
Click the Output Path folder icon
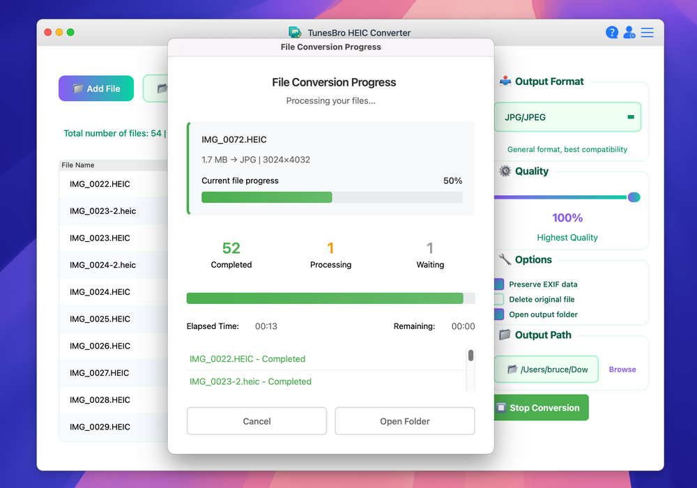(x=505, y=335)
